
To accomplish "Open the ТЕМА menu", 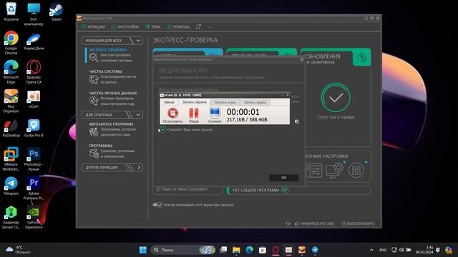I will (x=152, y=27).
